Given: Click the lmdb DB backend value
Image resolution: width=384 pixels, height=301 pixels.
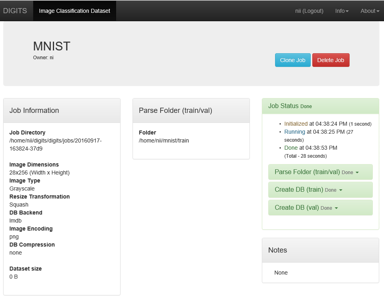Looking at the screenshot, I should (x=16, y=221).
